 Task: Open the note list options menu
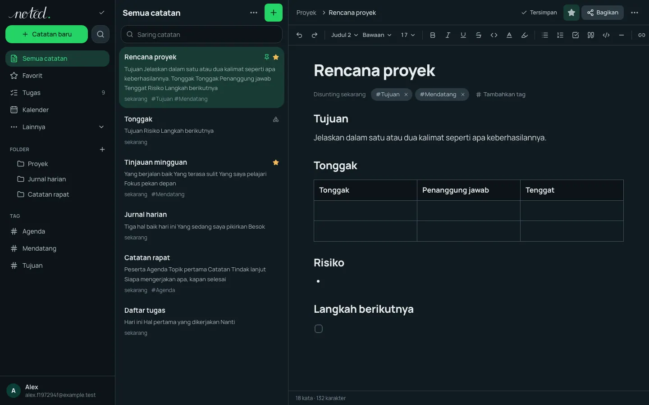coord(254,13)
